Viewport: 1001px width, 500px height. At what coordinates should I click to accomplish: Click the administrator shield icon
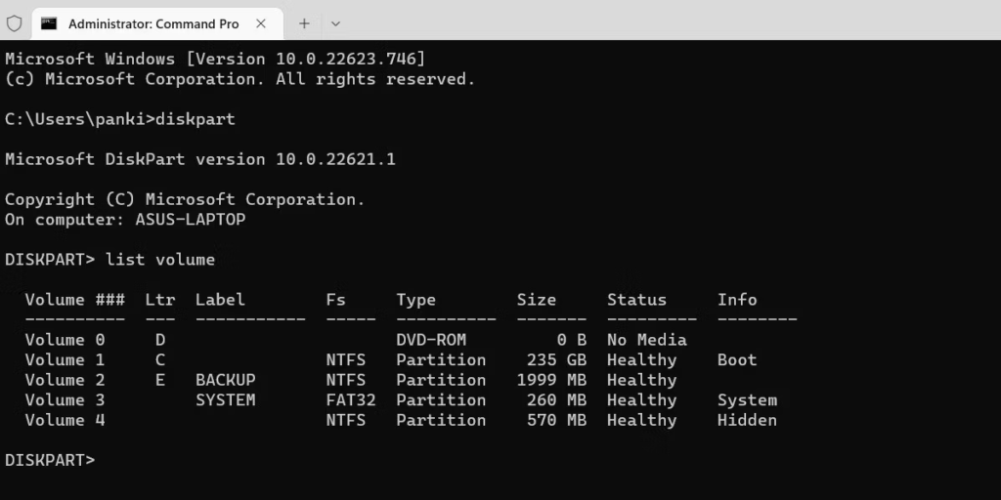(x=15, y=23)
